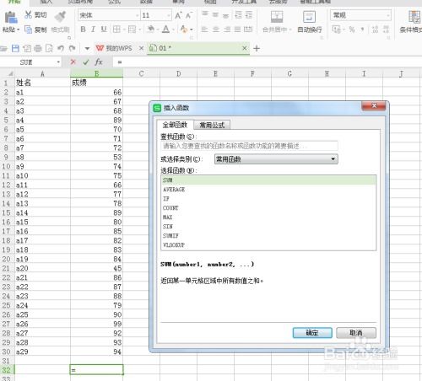Click the Cut (剪切) scissors icon
The width and height of the screenshot is (422, 381).
[x=28, y=15]
